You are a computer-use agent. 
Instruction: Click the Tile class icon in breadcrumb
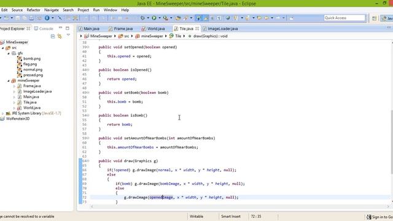[x=171, y=36]
